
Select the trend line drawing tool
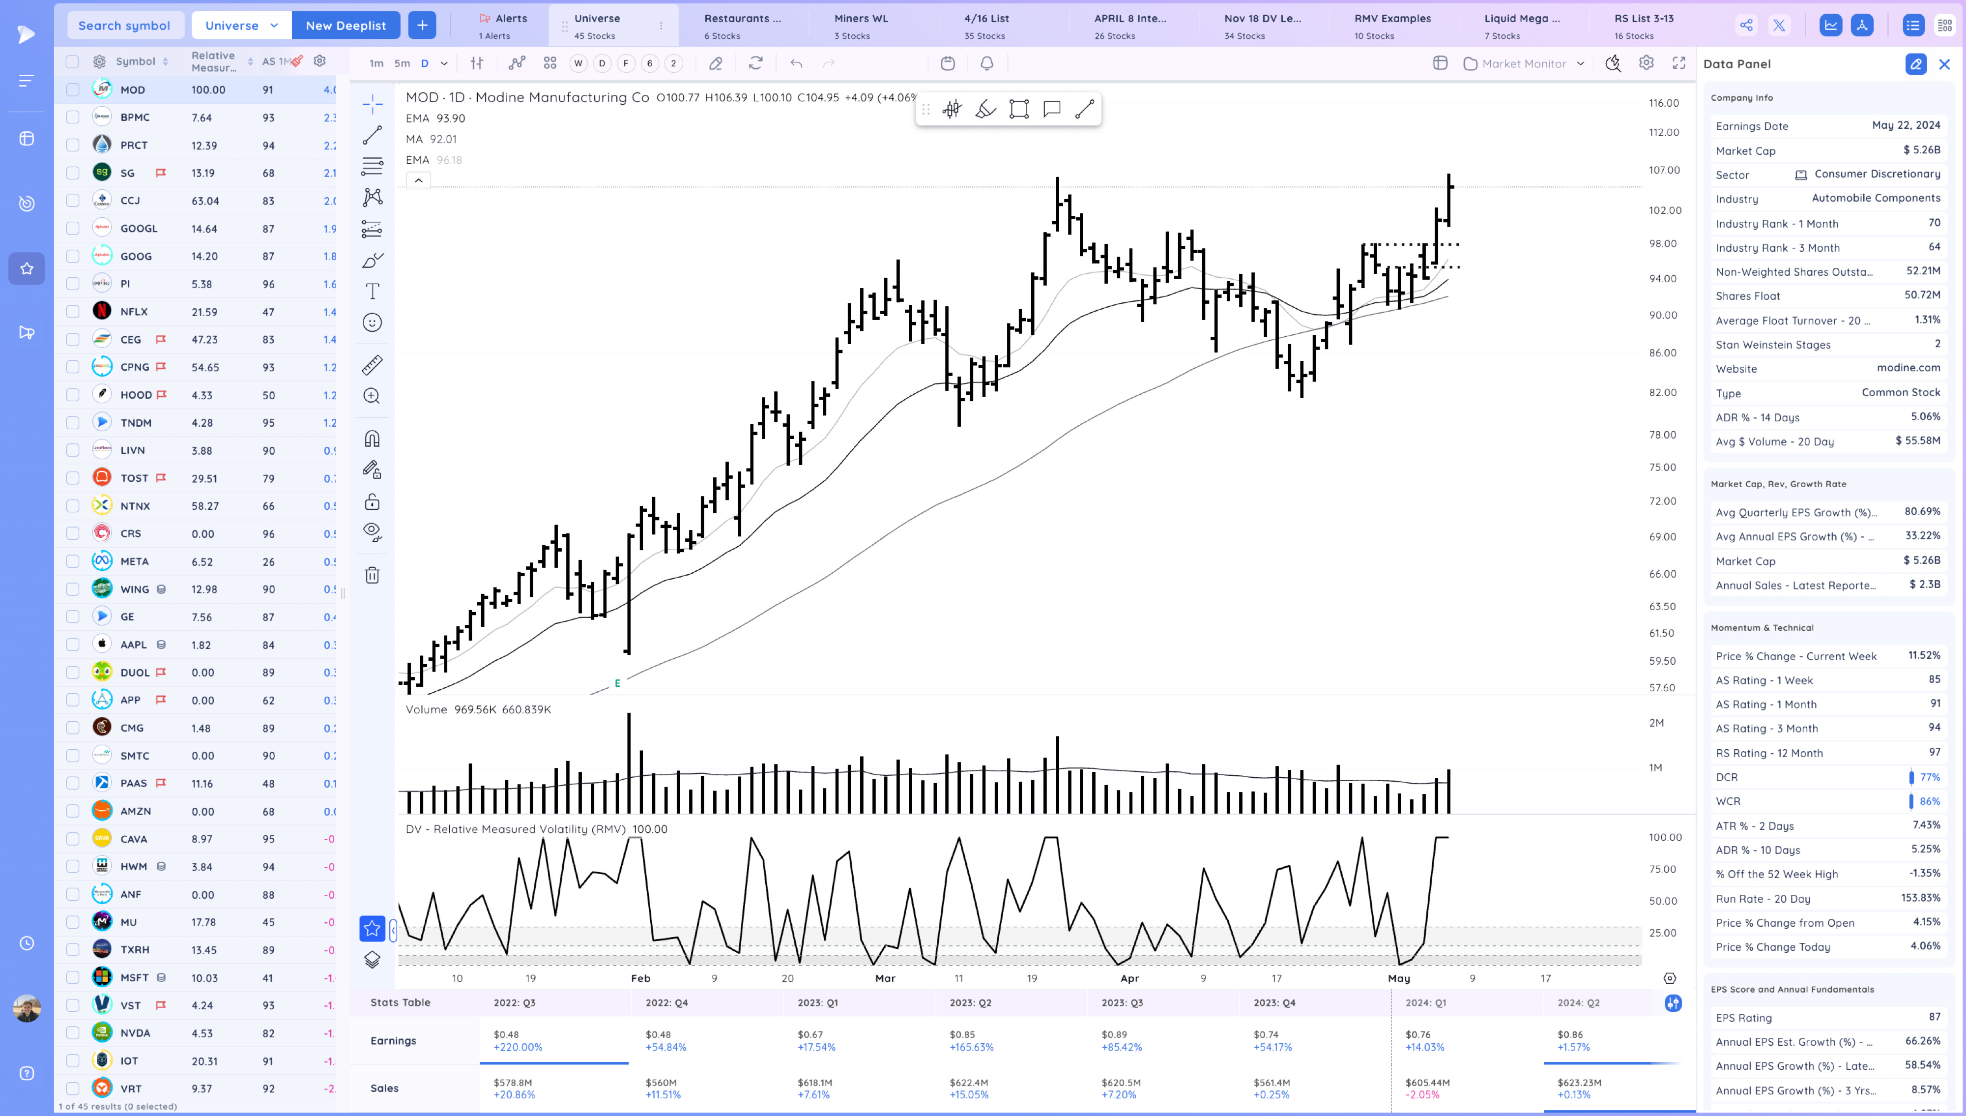373,135
